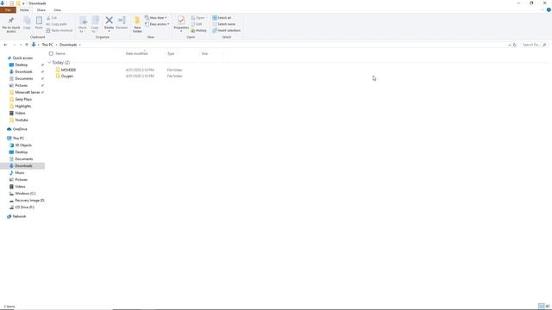Image resolution: width=552 pixels, height=310 pixels.
Task: Switch to the Share tab
Action: click(x=41, y=9)
